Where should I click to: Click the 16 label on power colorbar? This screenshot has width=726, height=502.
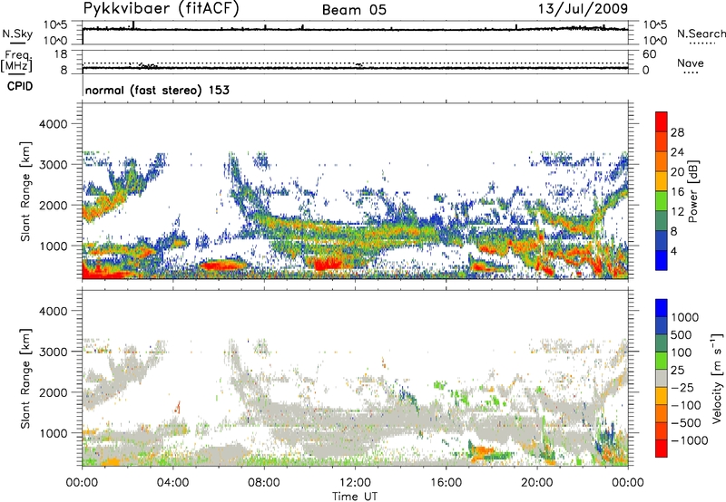coord(677,192)
